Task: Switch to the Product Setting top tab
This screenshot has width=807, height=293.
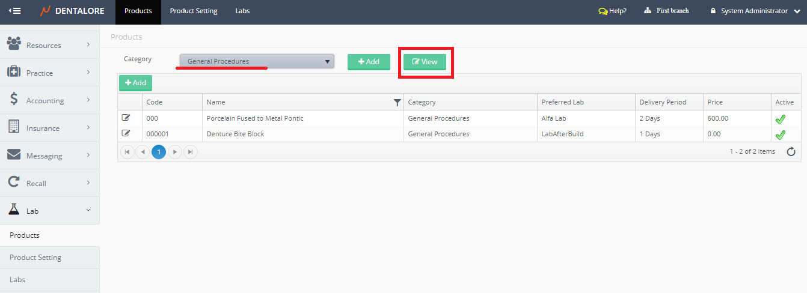Action: click(194, 11)
